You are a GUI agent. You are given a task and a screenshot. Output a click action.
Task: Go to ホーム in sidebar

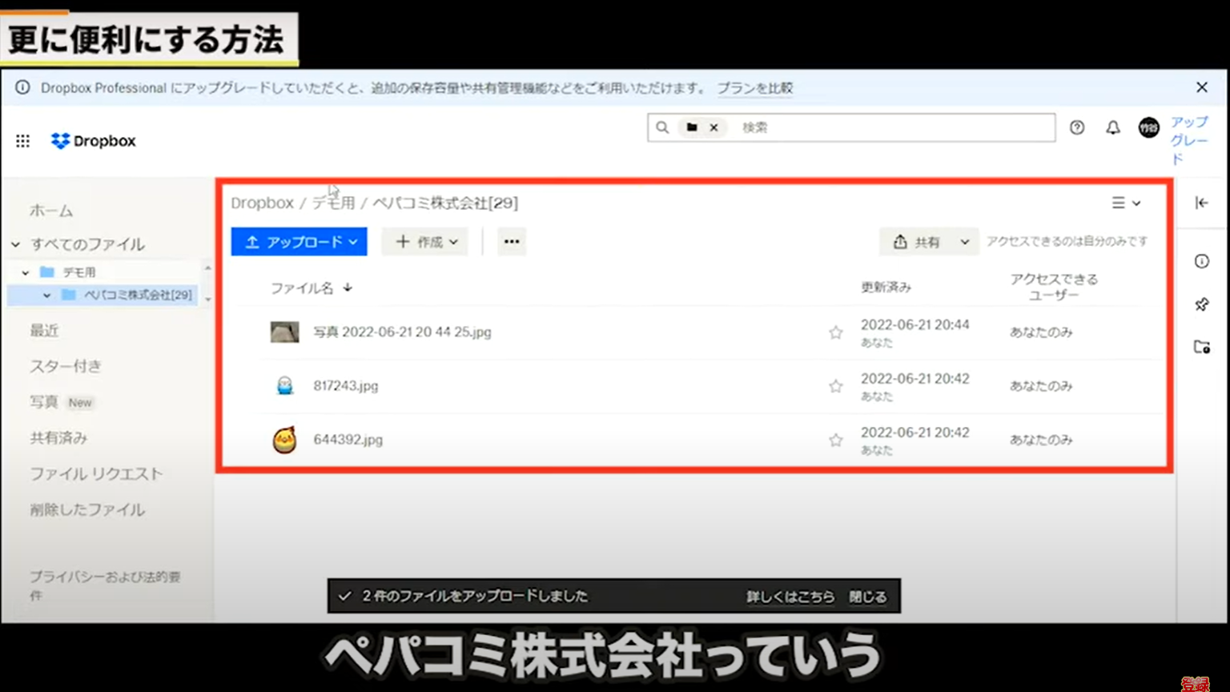(51, 211)
